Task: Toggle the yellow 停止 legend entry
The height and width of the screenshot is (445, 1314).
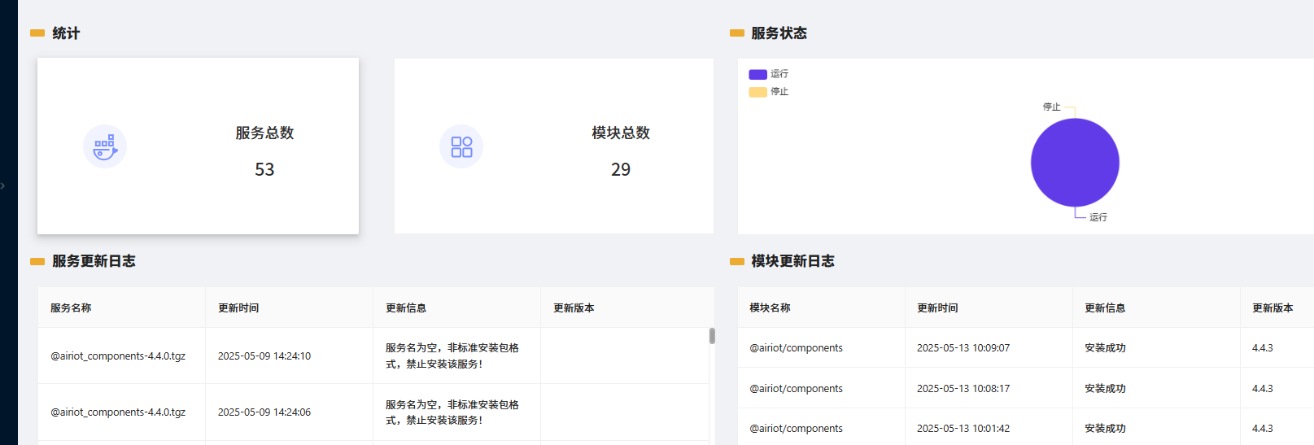Action: click(x=769, y=92)
